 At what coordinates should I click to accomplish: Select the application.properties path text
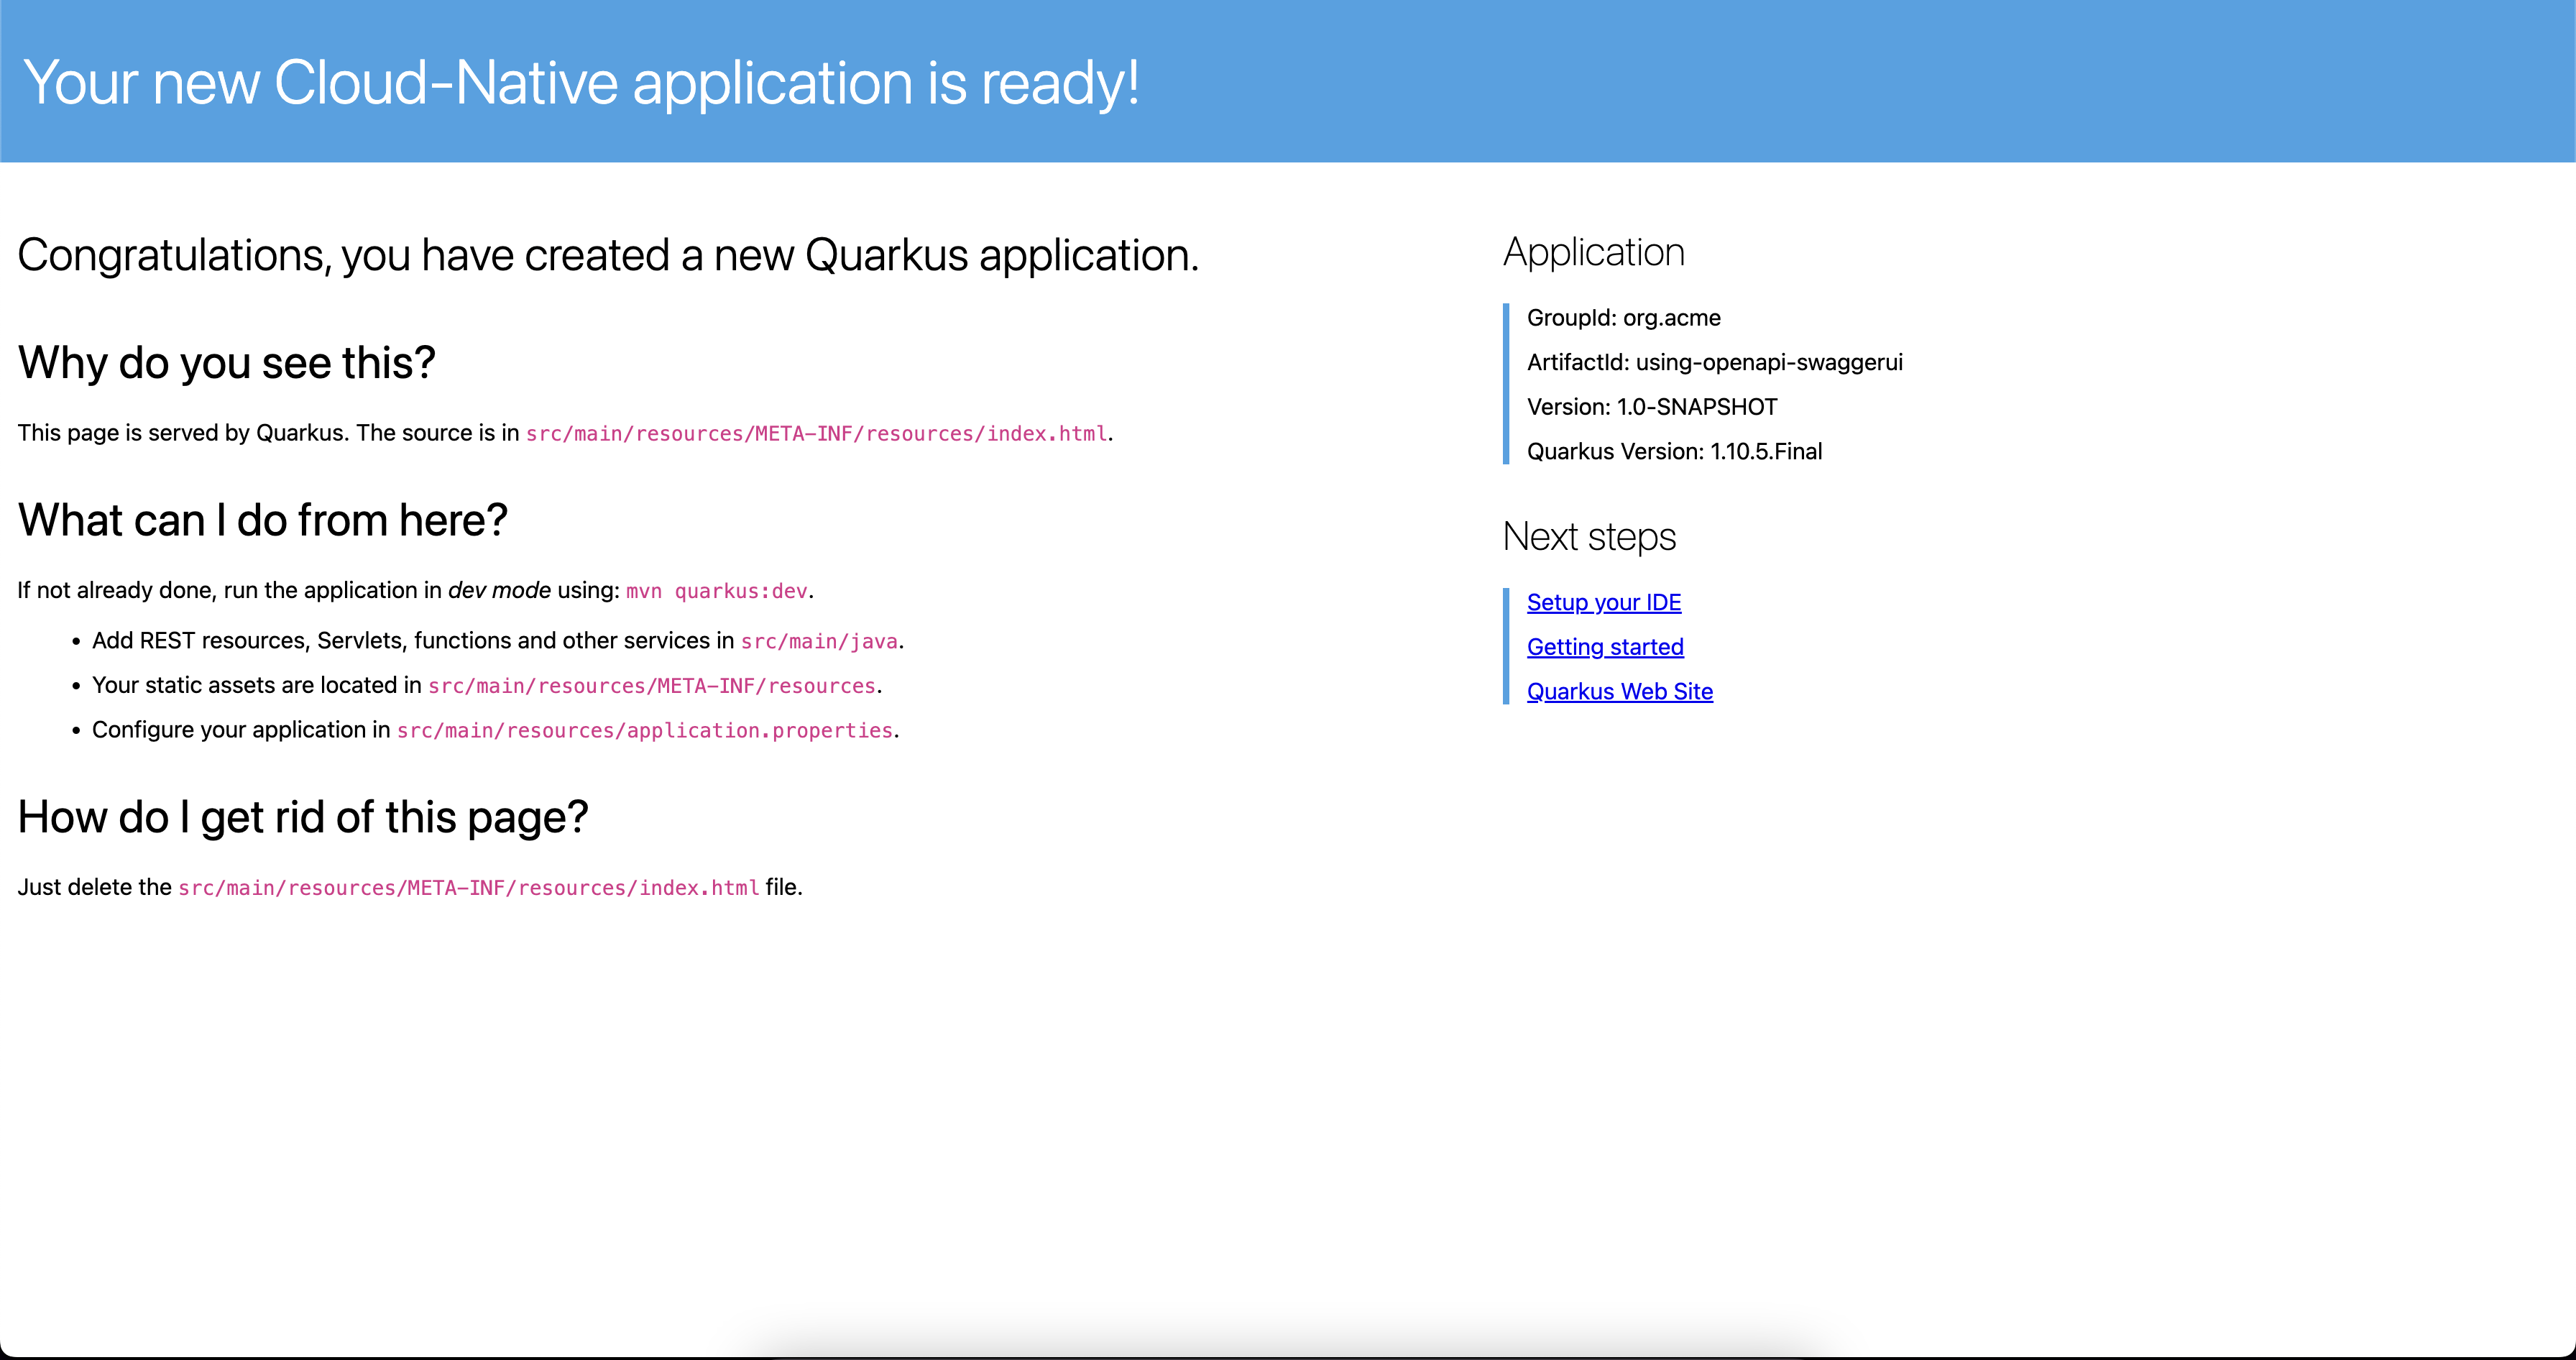(x=644, y=730)
